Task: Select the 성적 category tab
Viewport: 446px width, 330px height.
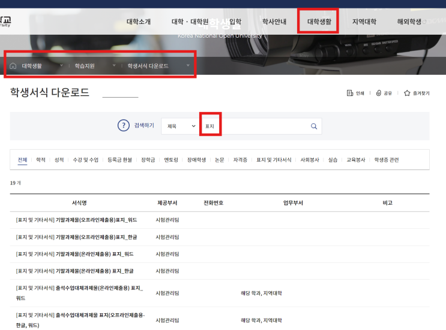Action: pos(59,160)
